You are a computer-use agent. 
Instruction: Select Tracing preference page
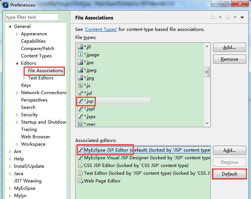click(29, 129)
